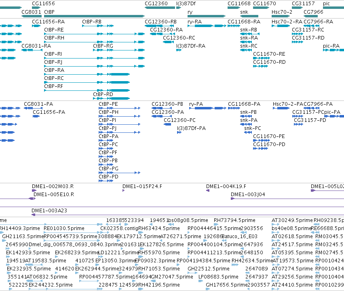This screenshot has width=344, height=291.
Task: Click the CG11668 gene label
Action: click(x=239, y=4)
